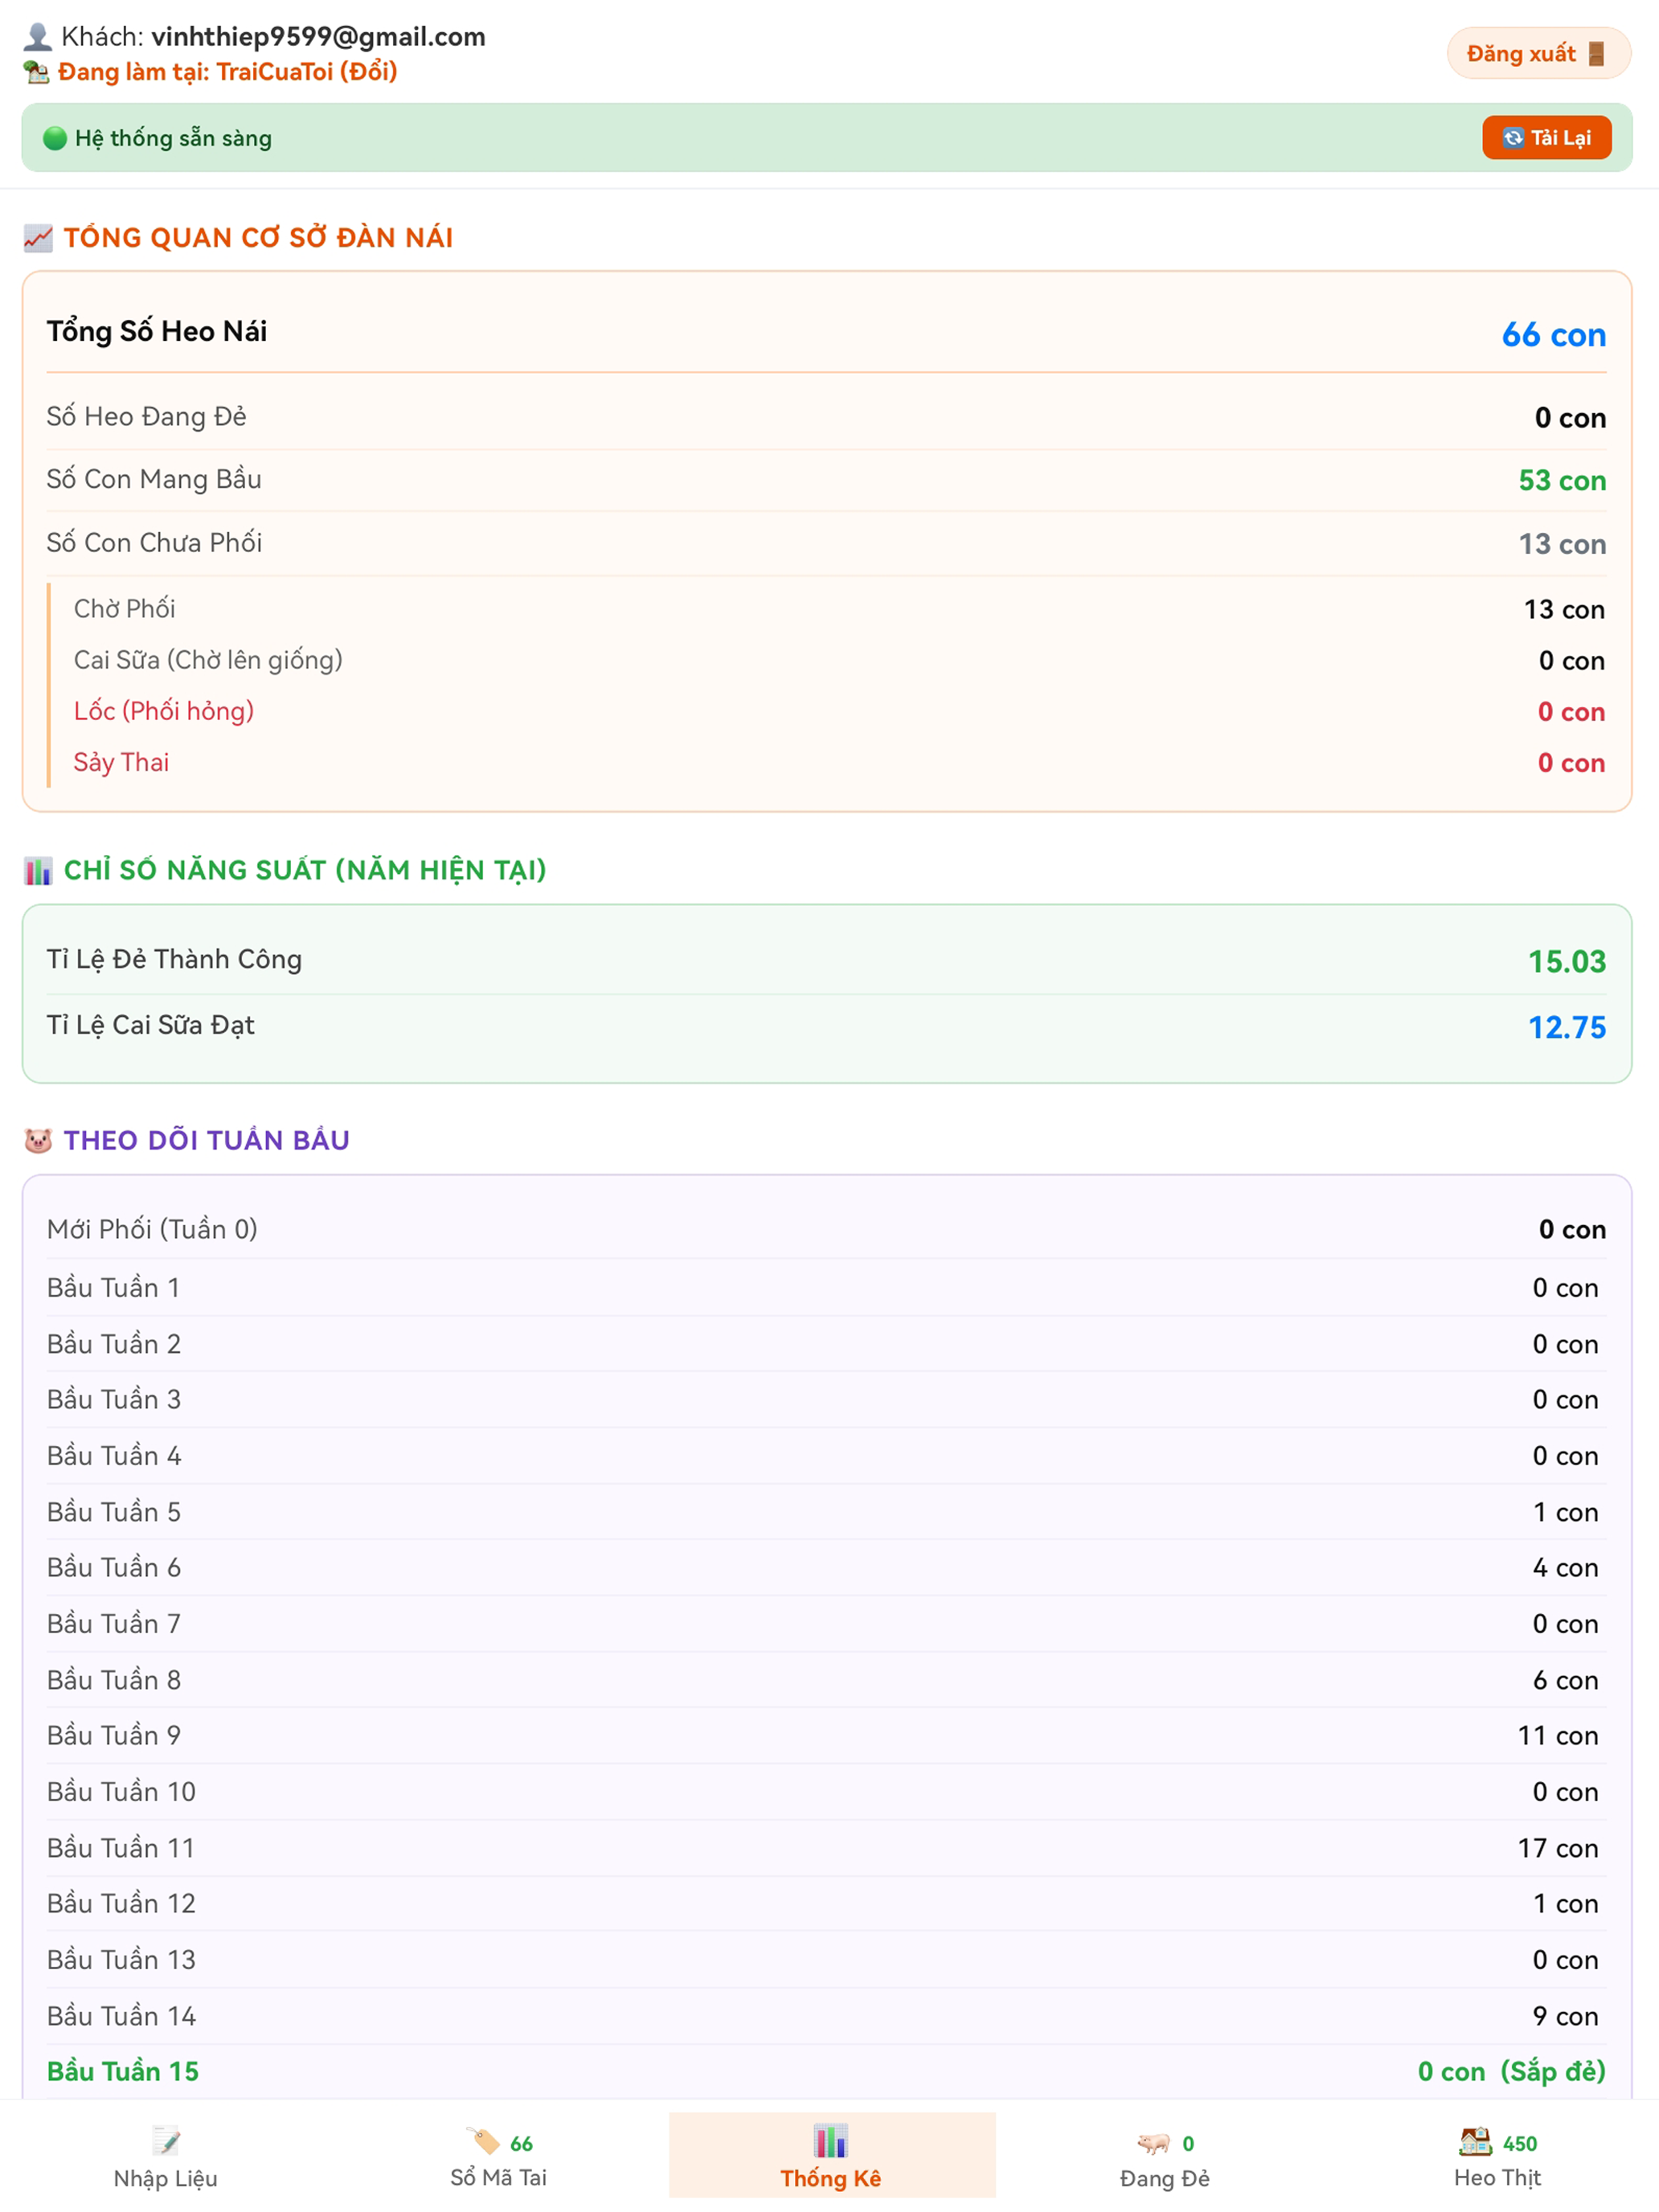The image size is (1659, 2212).
Task: Click the 'Bầu Tuần 10' row
Action: (827, 1791)
